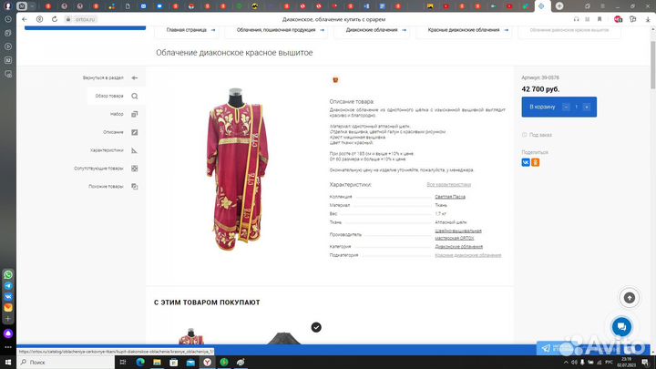This screenshot has width=656, height=369.
Task: Click the site lock icon before ortox.ru
Action: (x=68, y=19)
